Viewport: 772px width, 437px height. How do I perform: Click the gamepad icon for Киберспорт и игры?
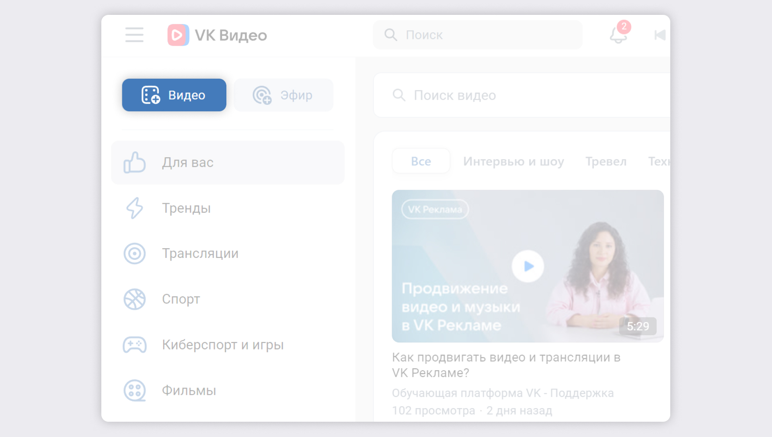pos(134,345)
